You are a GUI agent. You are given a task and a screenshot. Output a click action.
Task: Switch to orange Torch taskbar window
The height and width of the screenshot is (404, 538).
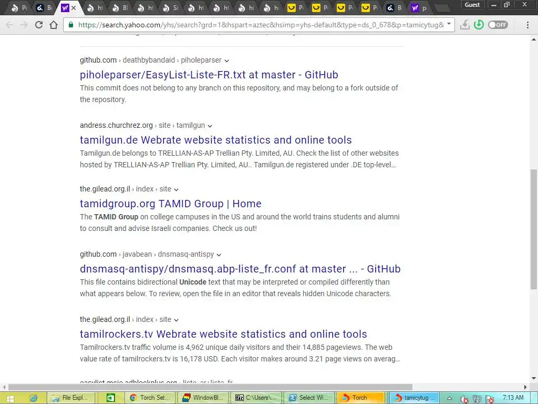361,398
